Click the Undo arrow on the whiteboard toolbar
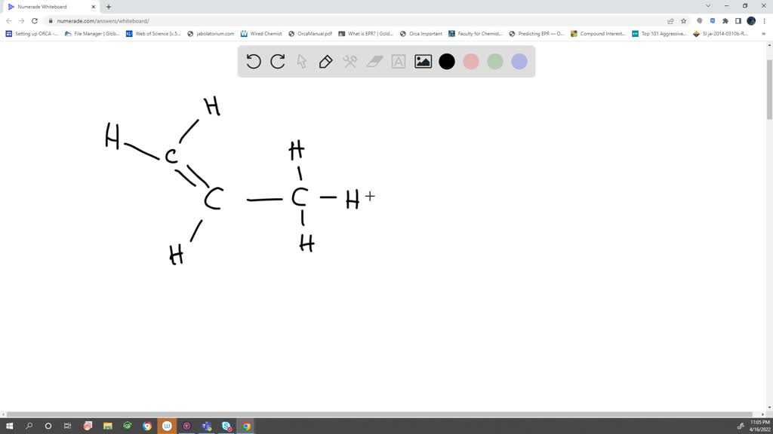Viewport: 773px width, 434px height. (x=254, y=62)
